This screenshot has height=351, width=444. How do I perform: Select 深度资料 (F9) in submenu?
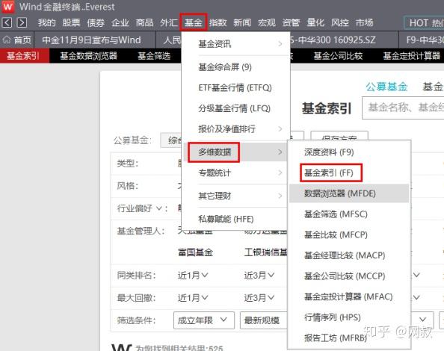349,152
